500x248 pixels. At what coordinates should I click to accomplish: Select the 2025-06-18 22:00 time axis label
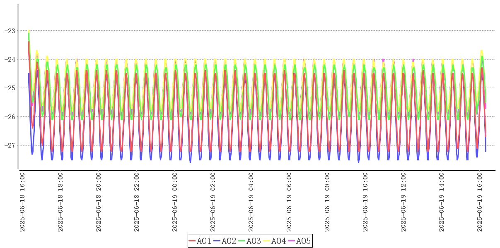click(x=137, y=202)
